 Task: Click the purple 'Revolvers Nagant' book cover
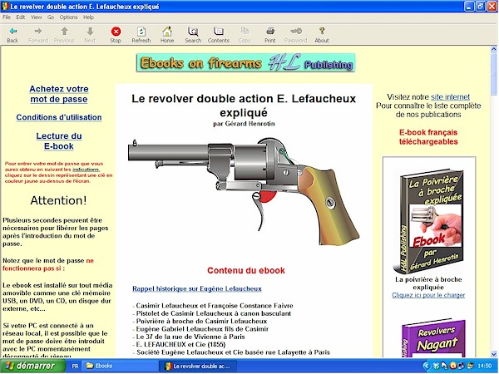point(434,339)
